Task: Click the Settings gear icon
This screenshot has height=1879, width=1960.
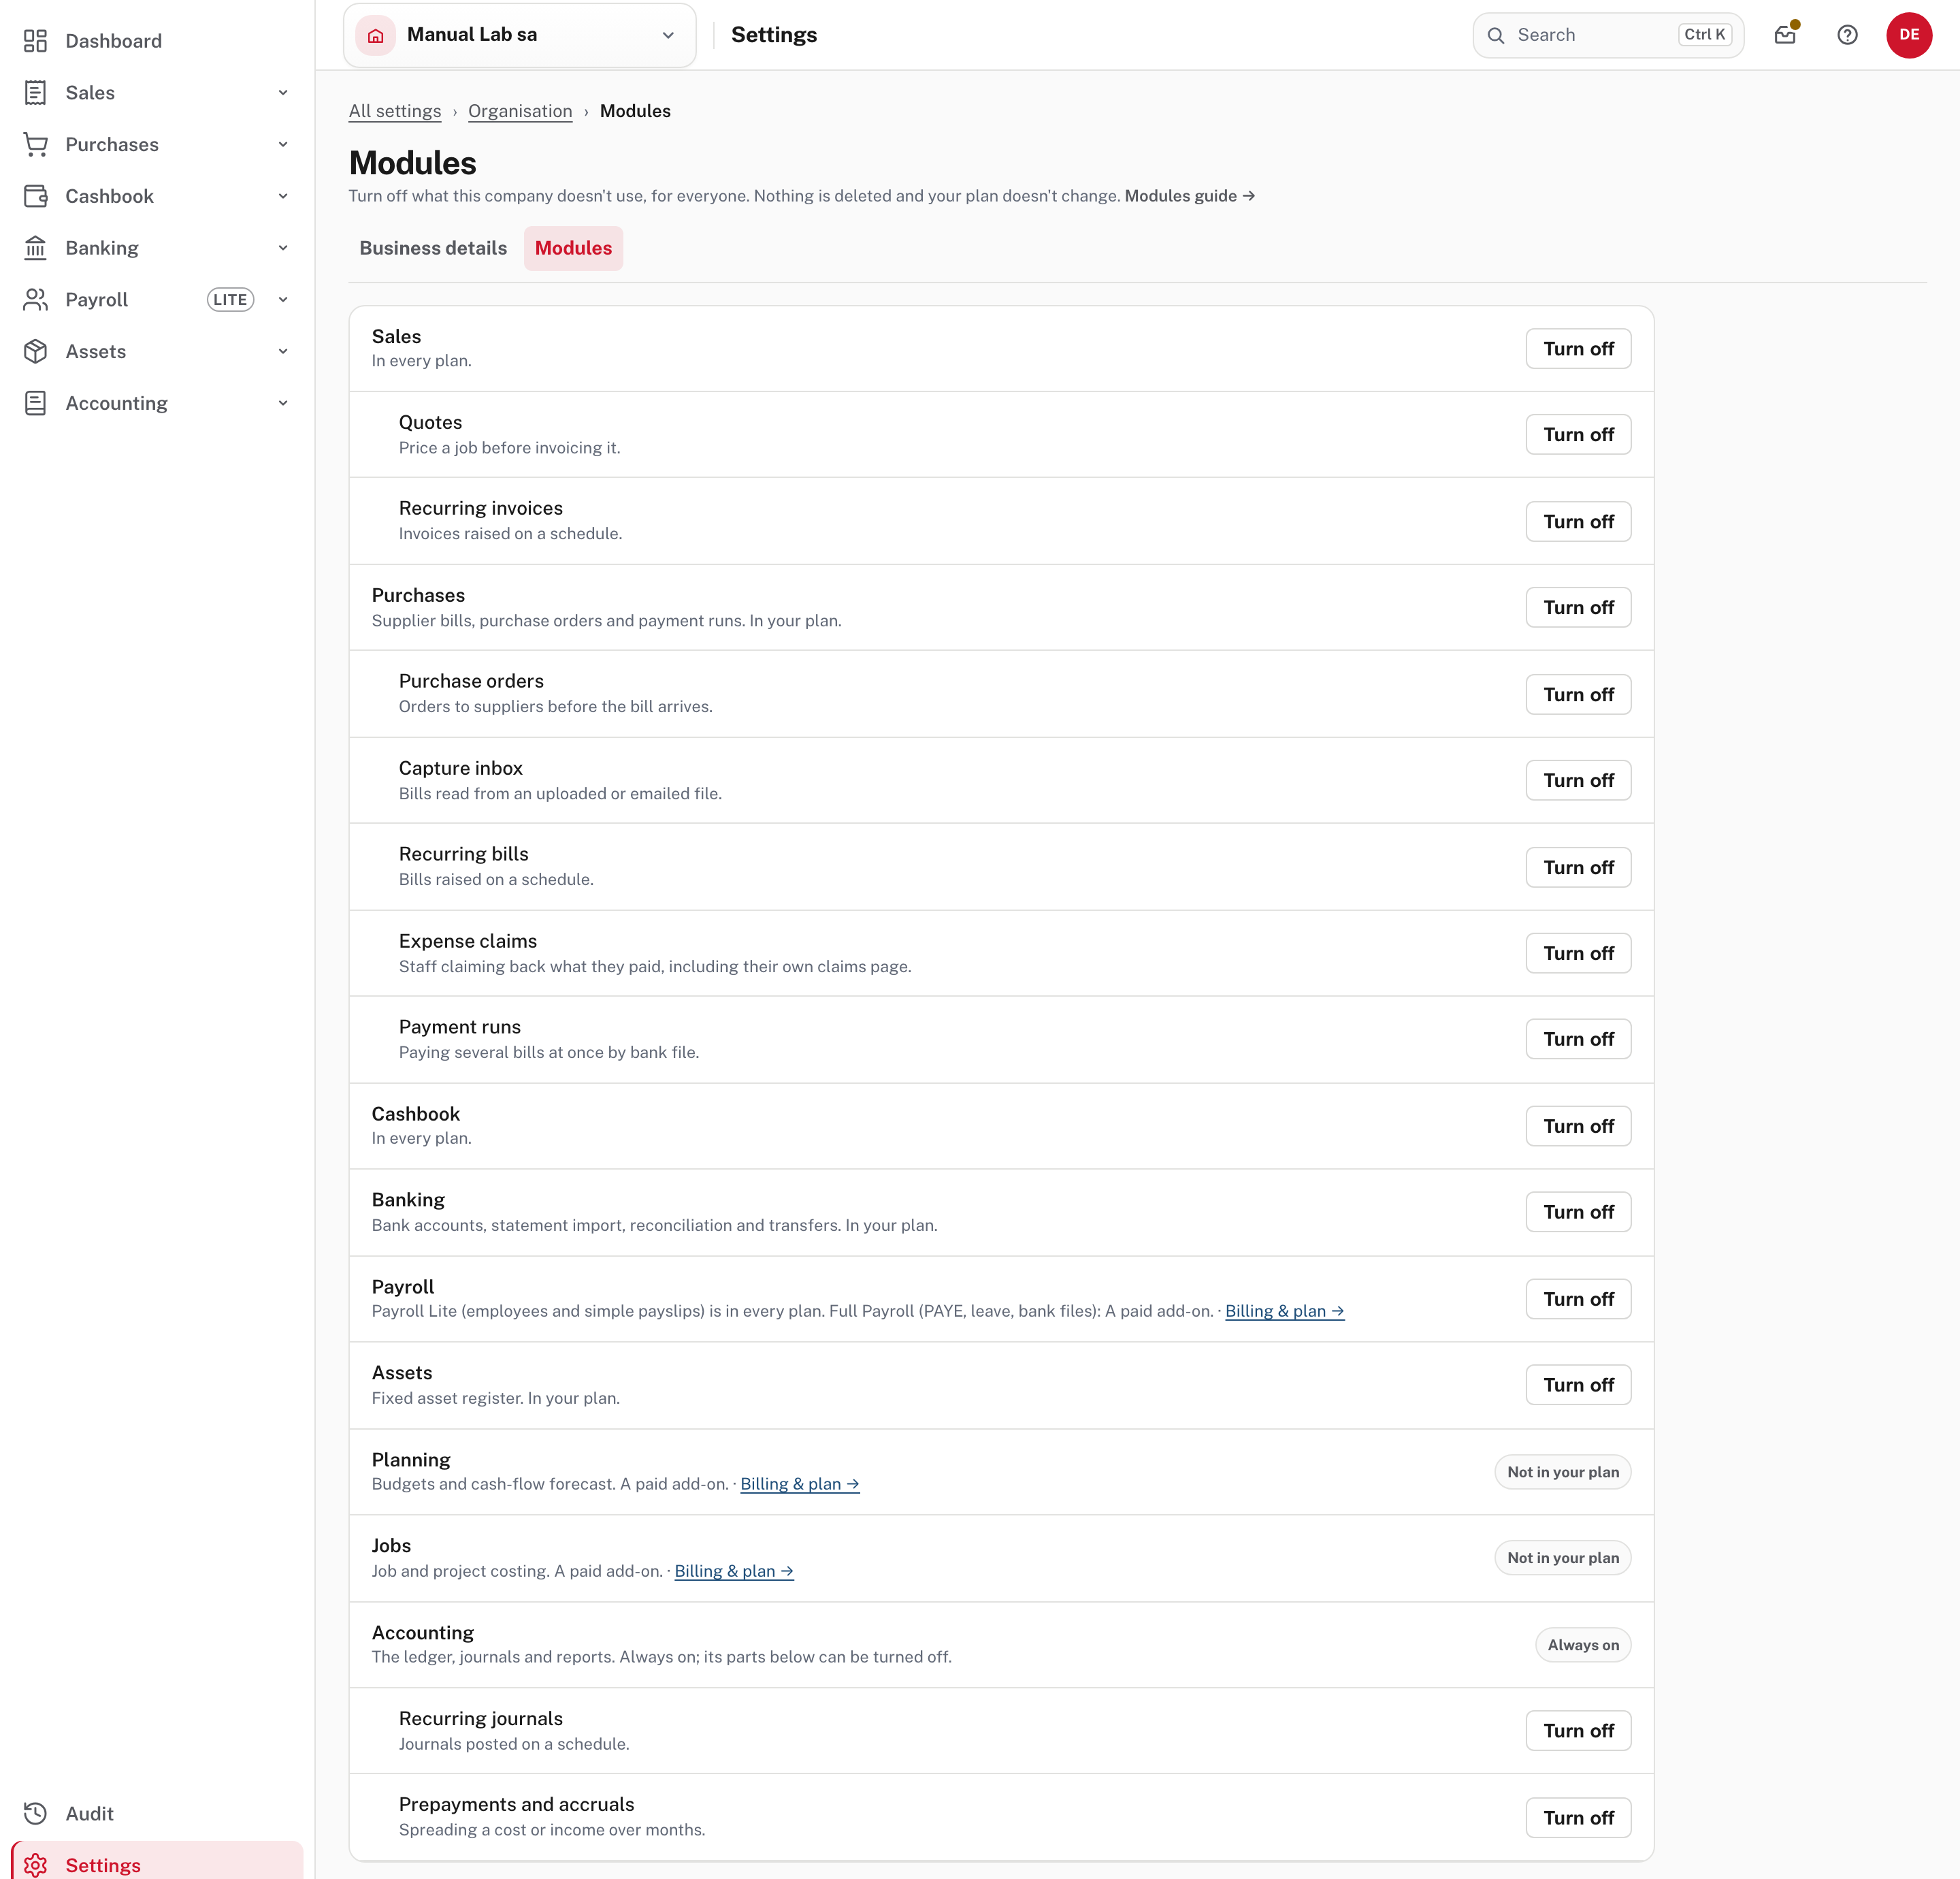Action: 35,1866
